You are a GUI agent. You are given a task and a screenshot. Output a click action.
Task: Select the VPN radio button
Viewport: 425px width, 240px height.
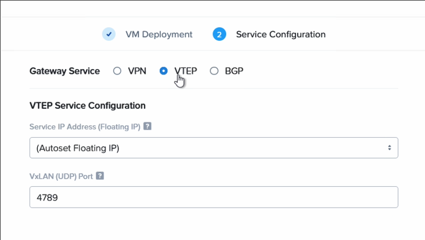pyautogui.click(x=117, y=71)
